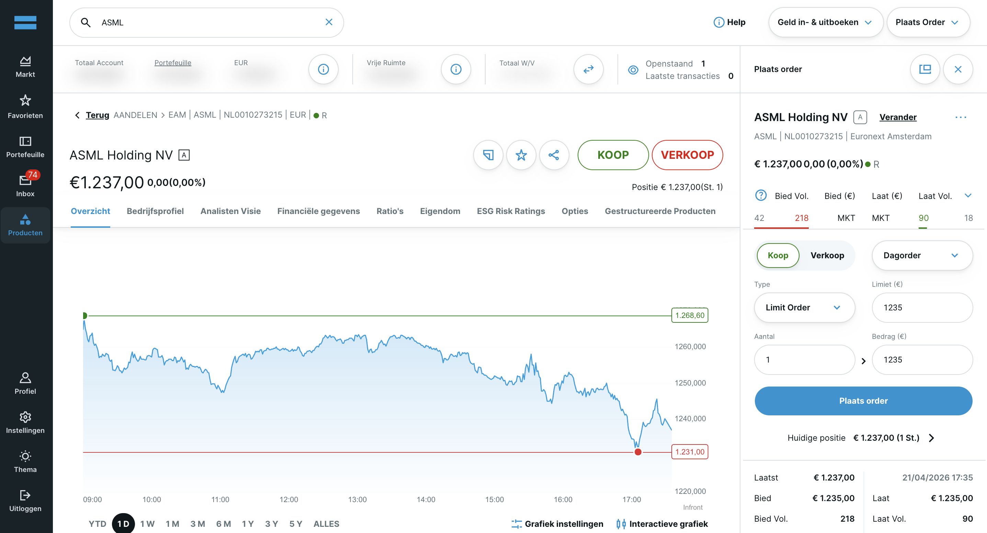Toggle the eye icon beside Openstaand
This screenshot has width=987, height=533.
pyautogui.click(x=633, y=70)
